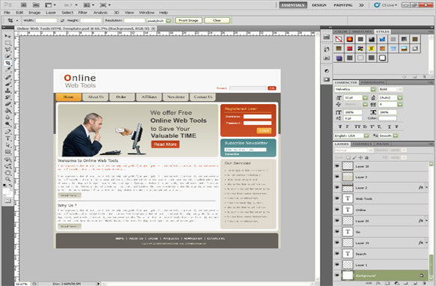Image resolution: width=436 pixels, height=286 pixels.
Task: Toggle the Strikethrough character style
Action: point(396,127)
